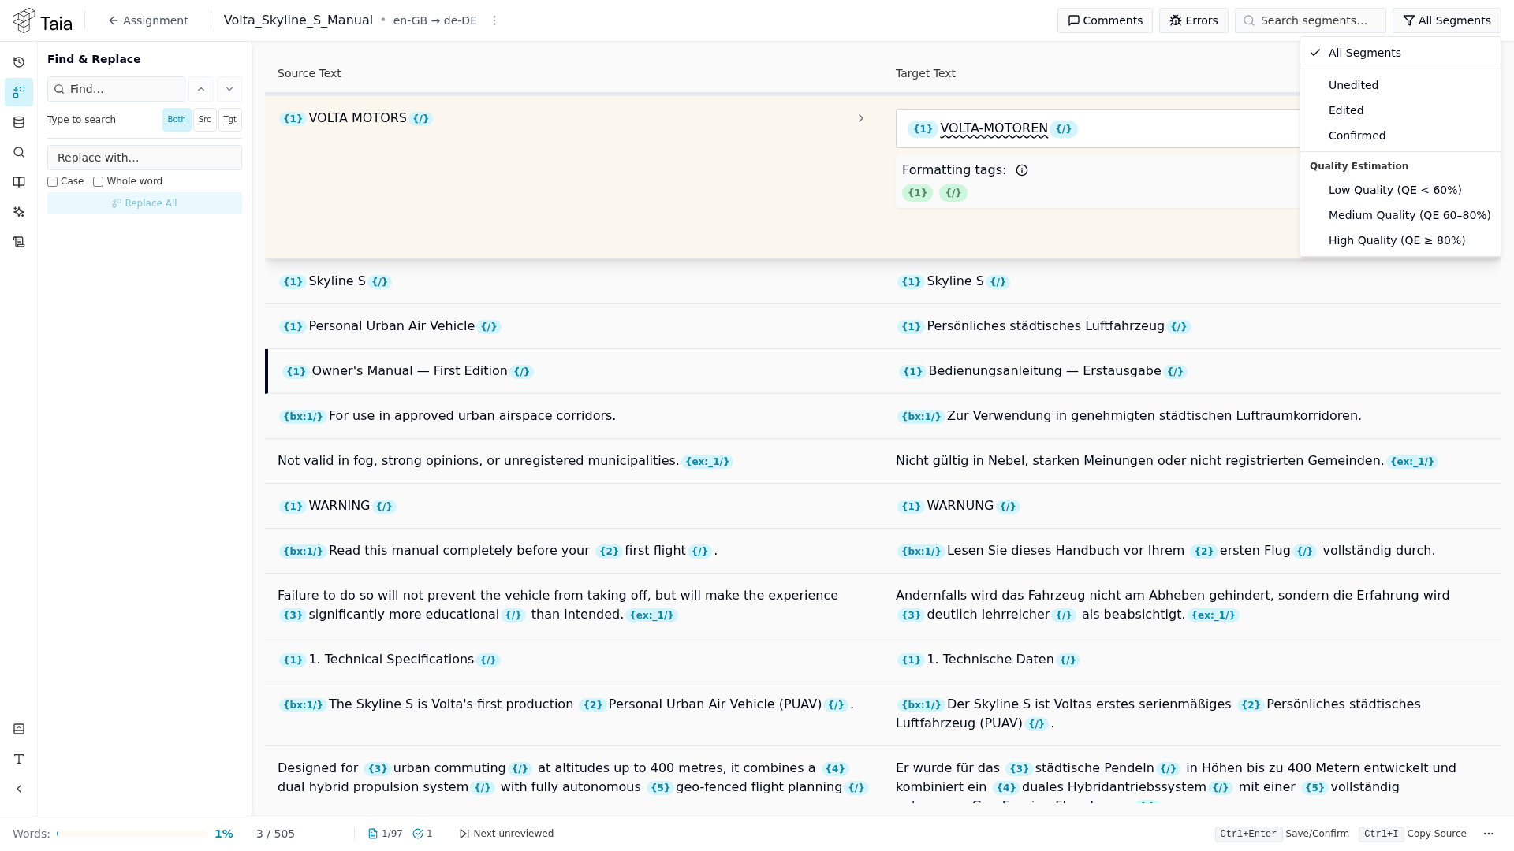Open the glossary book icon in sidebar

tap(19, 182)
